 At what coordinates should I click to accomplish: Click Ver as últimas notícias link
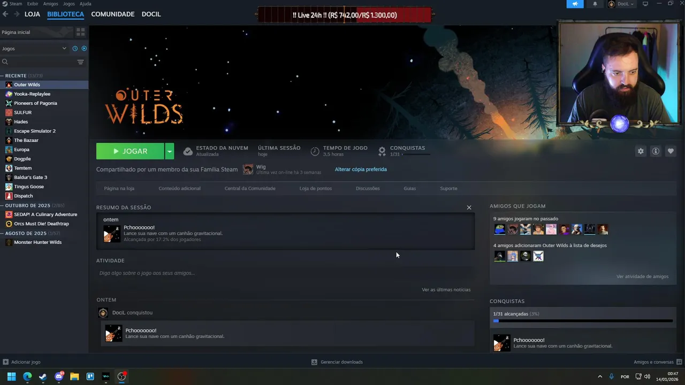click(446, 290)
